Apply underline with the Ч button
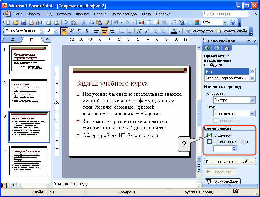The width and height of the screenshot is (260, 197). 79,31
